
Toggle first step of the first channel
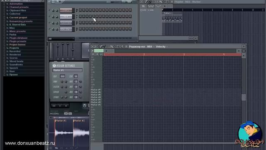(80, 10)
